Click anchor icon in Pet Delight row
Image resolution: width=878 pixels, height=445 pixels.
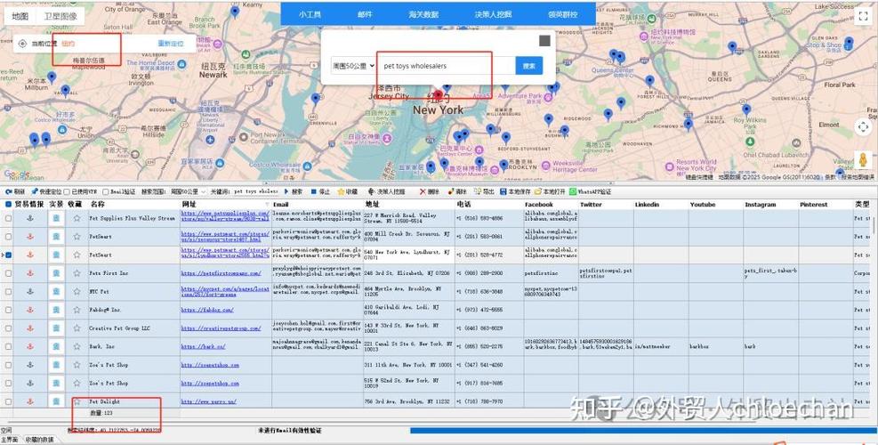pos(30,401)
